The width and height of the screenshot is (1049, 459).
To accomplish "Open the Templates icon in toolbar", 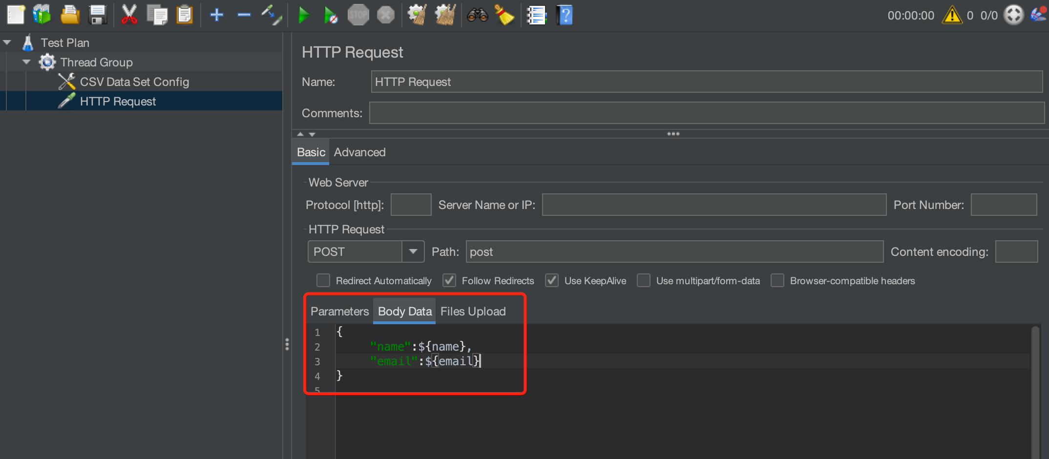I will pyautogui.click(x=42, y=15).
